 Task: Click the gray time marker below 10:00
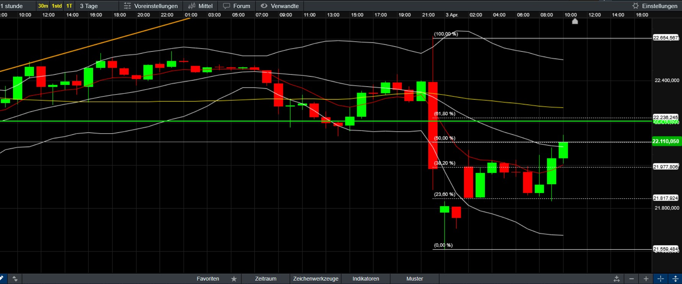tap(575, 21)
